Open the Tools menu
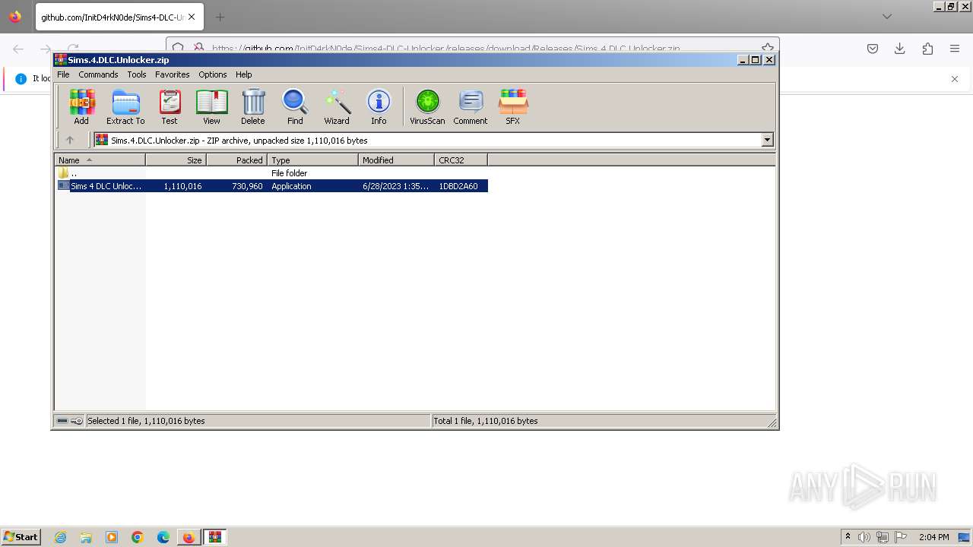973x547 pixels. 137,74
